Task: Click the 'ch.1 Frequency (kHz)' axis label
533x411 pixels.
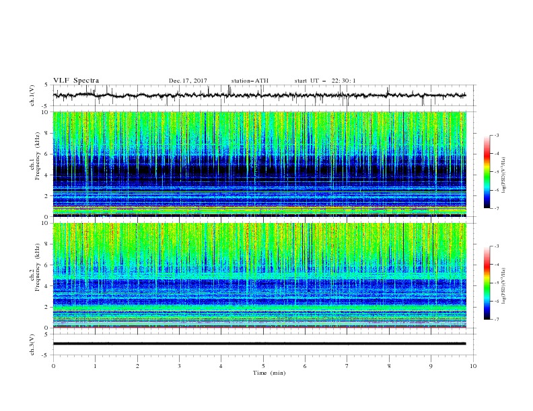Action: point(35,156)
